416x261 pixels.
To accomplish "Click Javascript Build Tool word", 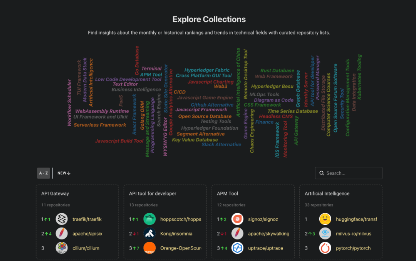I will [119, 141].
